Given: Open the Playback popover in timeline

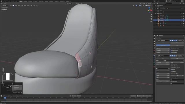Looking at the screenshot, I should [6, 96].
